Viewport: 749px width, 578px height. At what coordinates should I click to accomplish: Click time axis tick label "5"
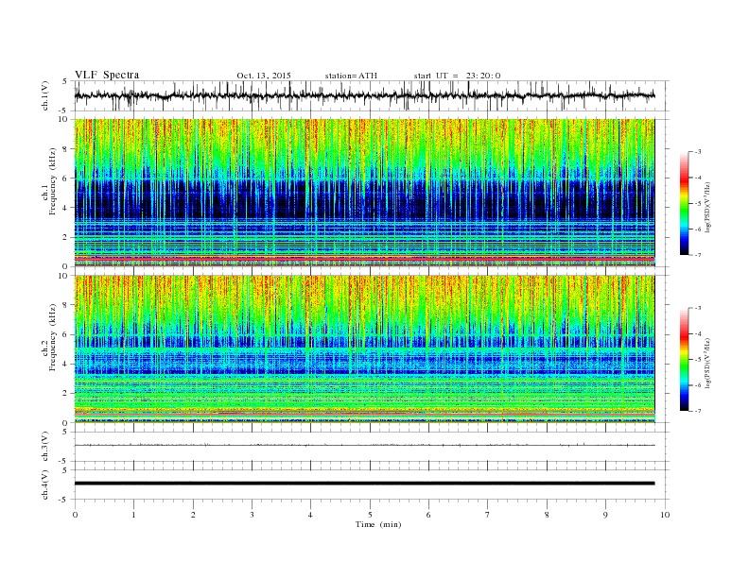click(x=370, y=515)
